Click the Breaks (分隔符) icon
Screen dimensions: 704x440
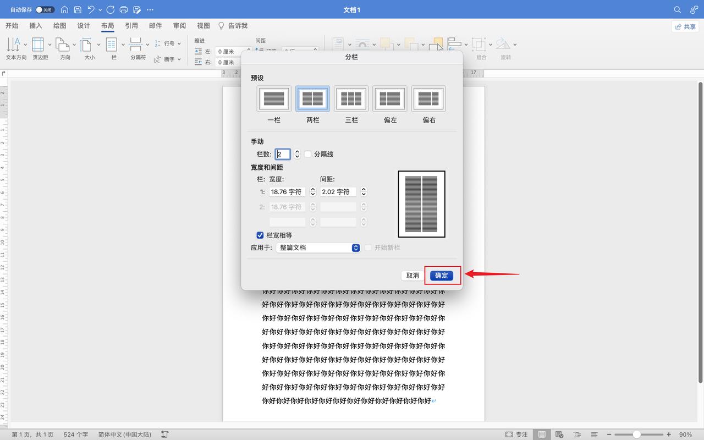pyautogui.click(x=136, y=44)
